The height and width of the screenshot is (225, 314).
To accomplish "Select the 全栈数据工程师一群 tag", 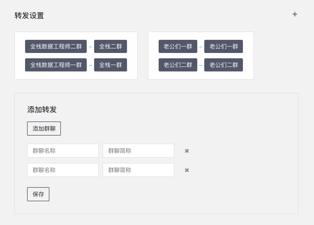I will [x=56, y=65].
